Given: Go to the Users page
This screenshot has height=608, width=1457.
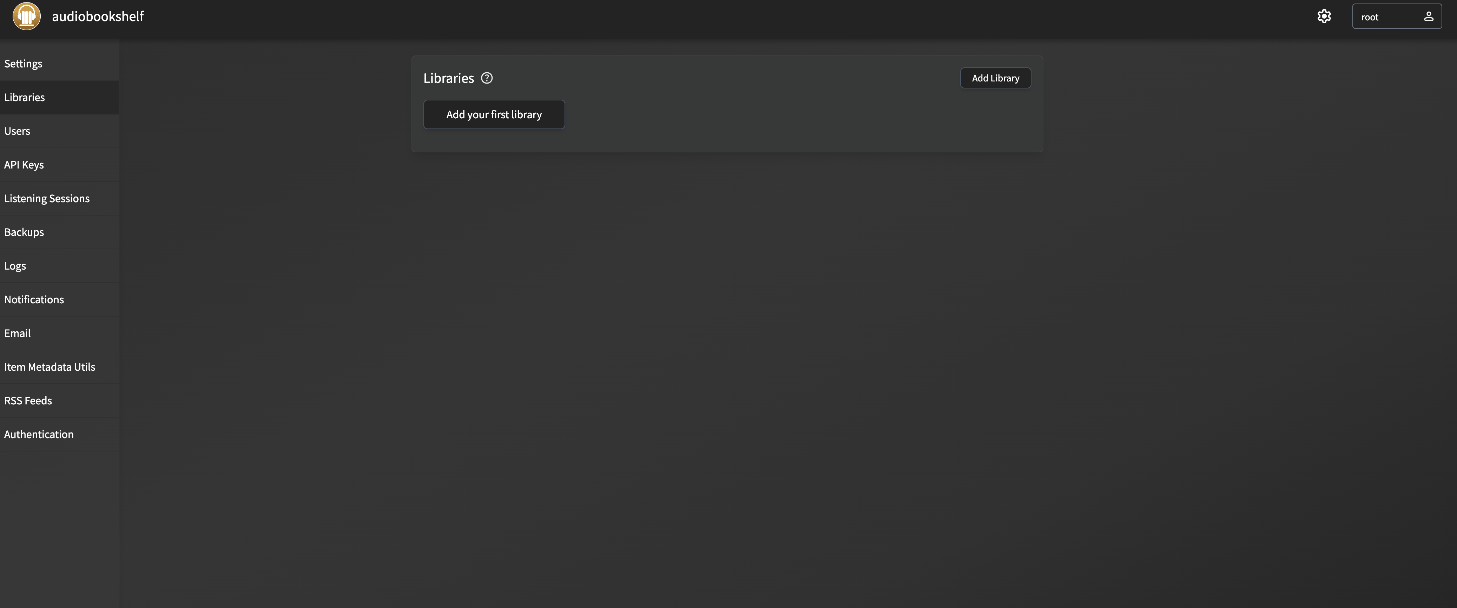Looking at the screenshot, I should (17, 131).
